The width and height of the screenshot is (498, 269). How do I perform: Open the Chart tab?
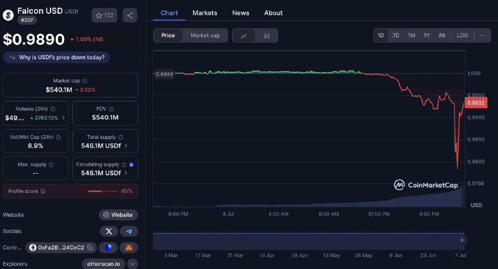pyautogui.click(x=169, y=13)
